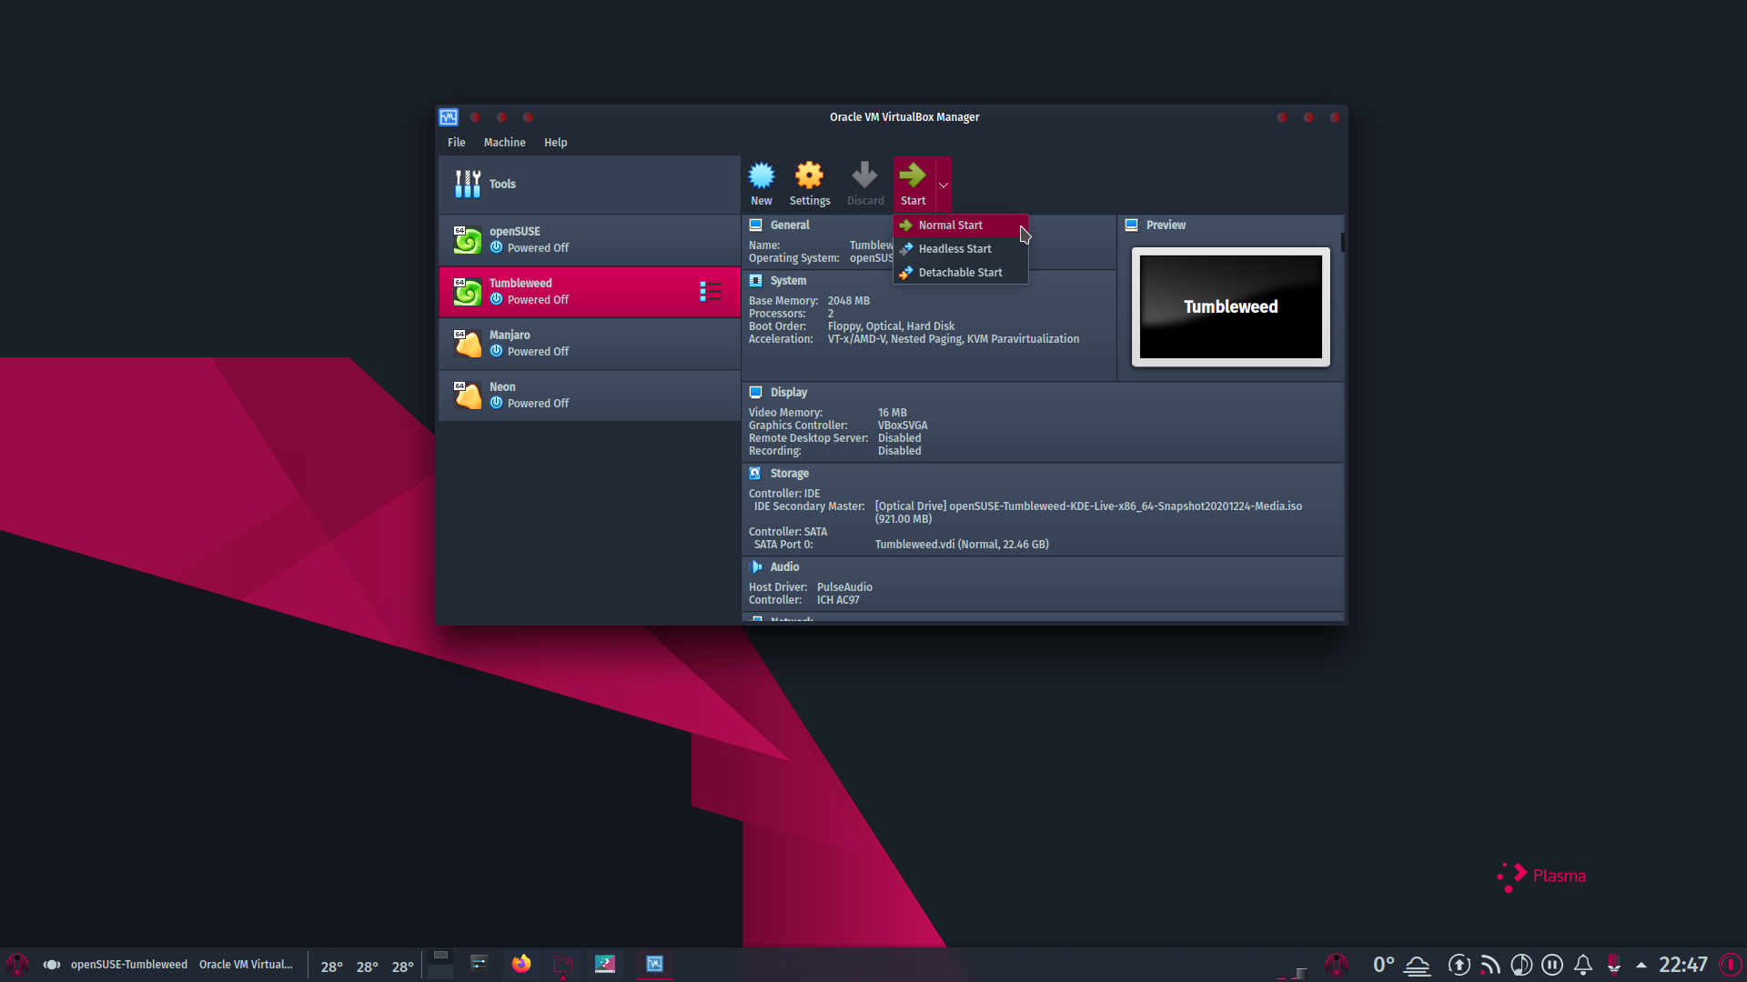This screenshot has width=1747, height=982.
Task: Open the audio volume tray icon
Action: click(1520, 965)
